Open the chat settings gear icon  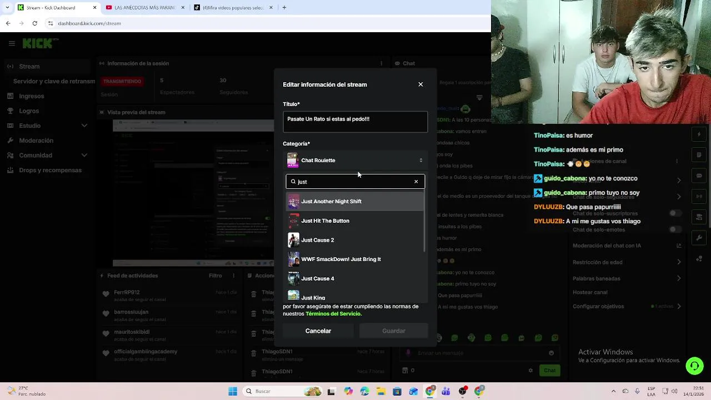coord(530,371)
